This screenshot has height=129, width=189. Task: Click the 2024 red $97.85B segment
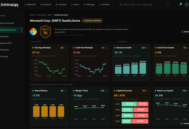coord(141,110)
